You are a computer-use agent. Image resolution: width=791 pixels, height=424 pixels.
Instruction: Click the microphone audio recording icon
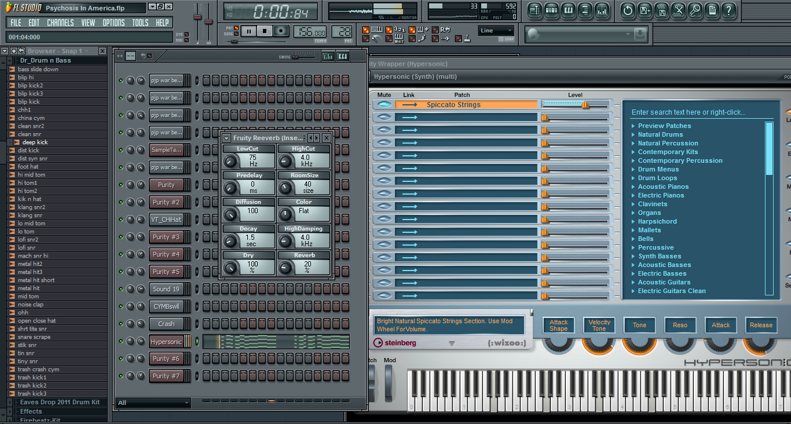pos(695,10)
